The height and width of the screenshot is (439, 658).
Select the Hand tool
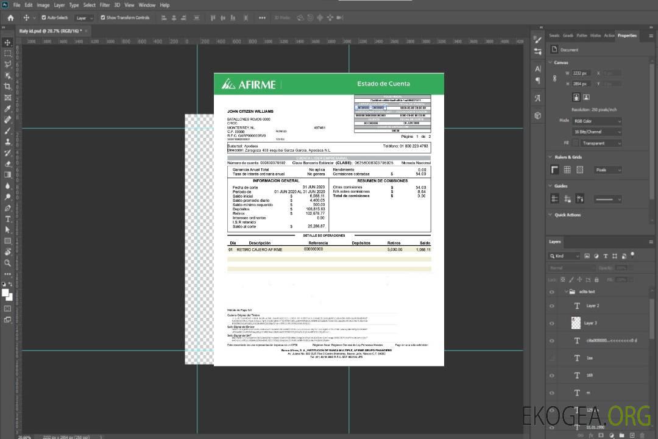[x=7, y=252]
